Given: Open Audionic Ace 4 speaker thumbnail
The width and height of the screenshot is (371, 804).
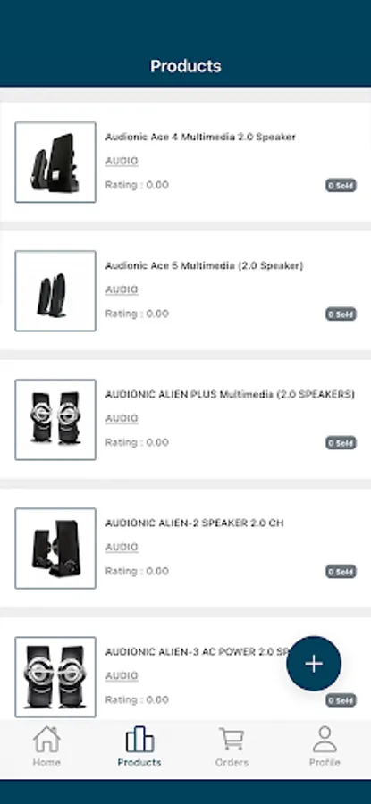Looking at the screenshot, I should tap(55, 162).
